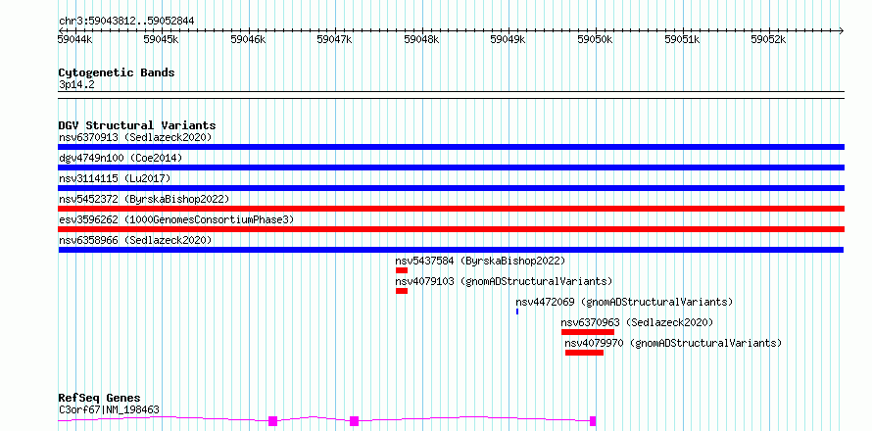This screenshot has width=872, height=431.
Task: Click the 59046k ruler label
Action: (248, 39)
